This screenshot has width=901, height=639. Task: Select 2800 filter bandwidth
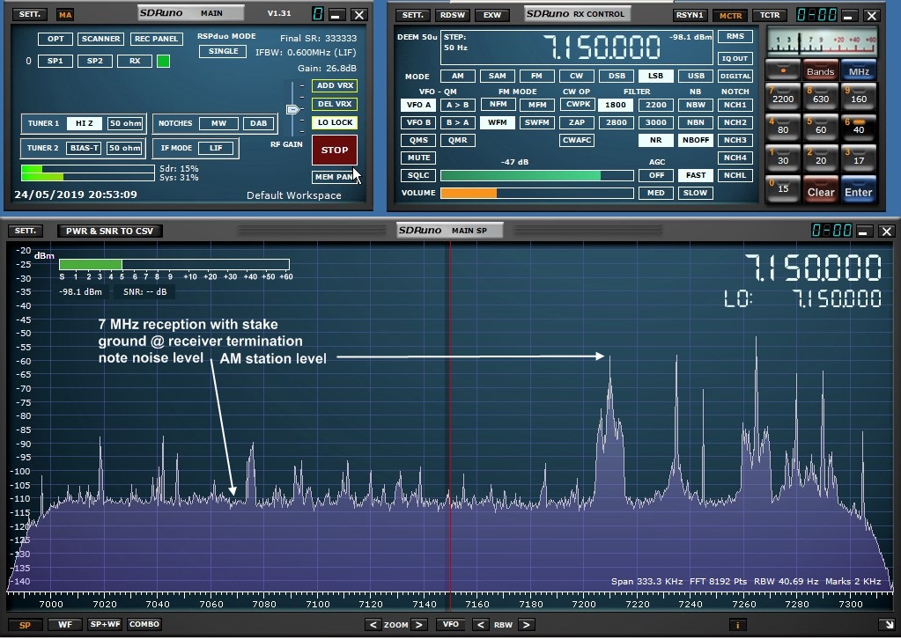pos(616,122)
